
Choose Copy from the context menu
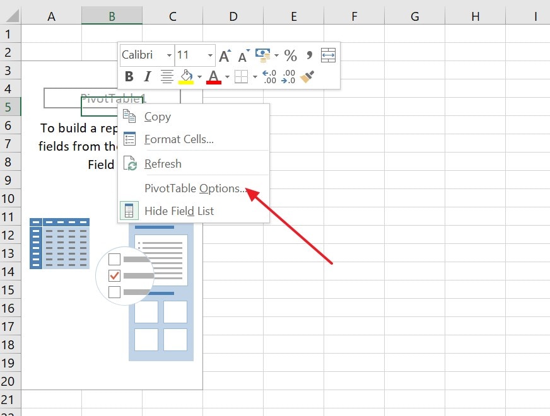point(157,117)
